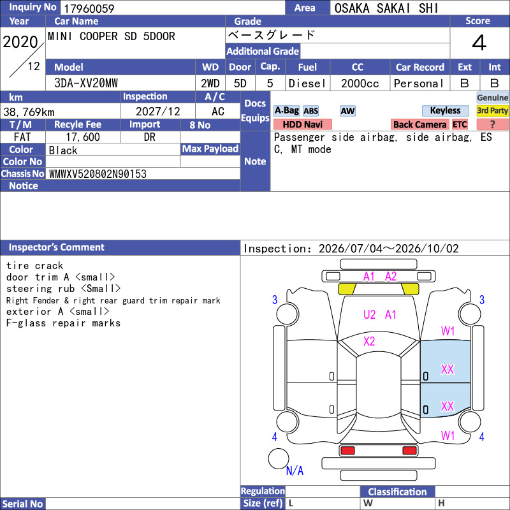
Task: Click the yellow 3rd Party badge
Action: click(492, 111)
